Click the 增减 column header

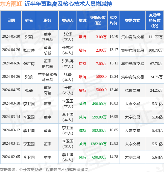[x=83, y=20]
